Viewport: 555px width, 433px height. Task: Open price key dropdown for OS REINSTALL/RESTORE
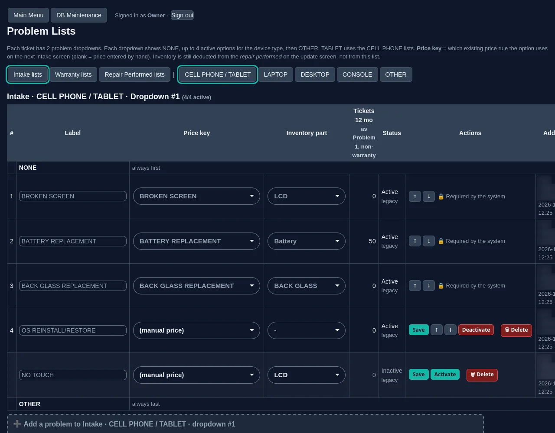[196, 330]
